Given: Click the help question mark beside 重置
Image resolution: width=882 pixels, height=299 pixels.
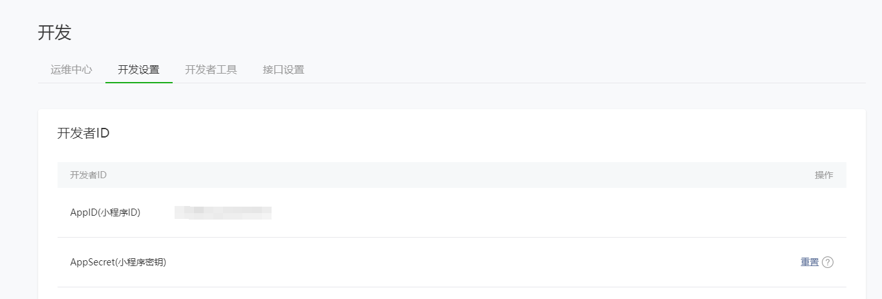Looking at the screenshot, I should tap(828, 262).
